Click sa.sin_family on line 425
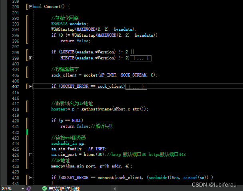The width and height of the screenshot is (243, 191). point(66,149)
